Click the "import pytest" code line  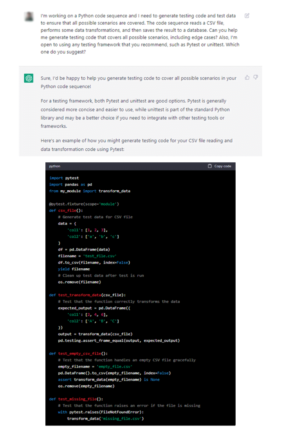click(64, 178)
